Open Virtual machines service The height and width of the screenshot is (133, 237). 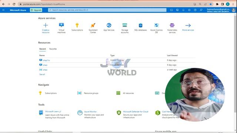(x=61, y=25)
